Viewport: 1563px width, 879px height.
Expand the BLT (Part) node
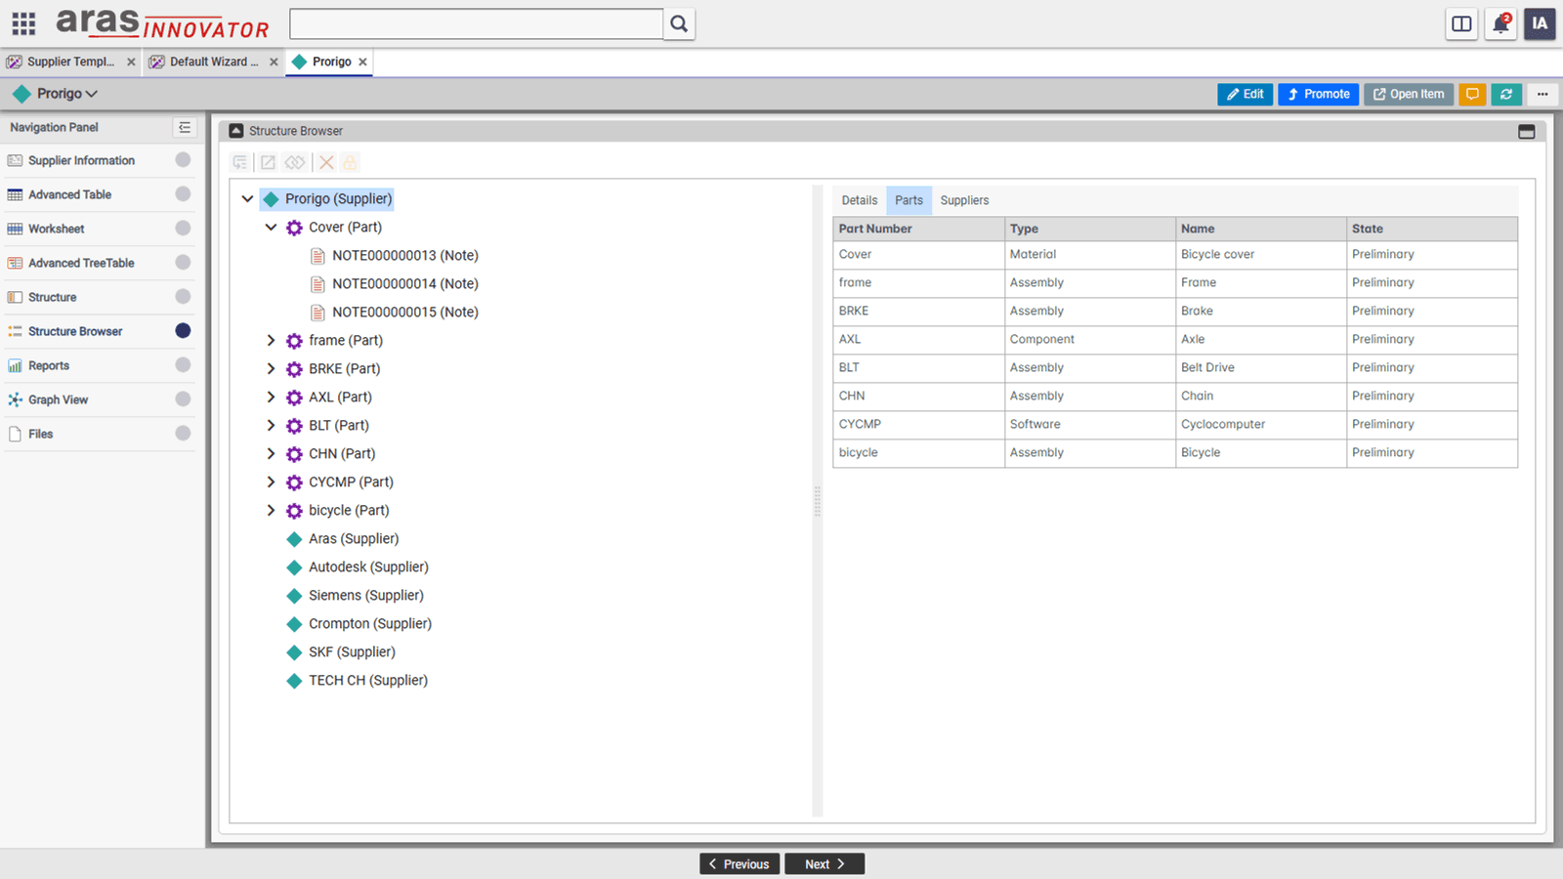pos(271,426)
